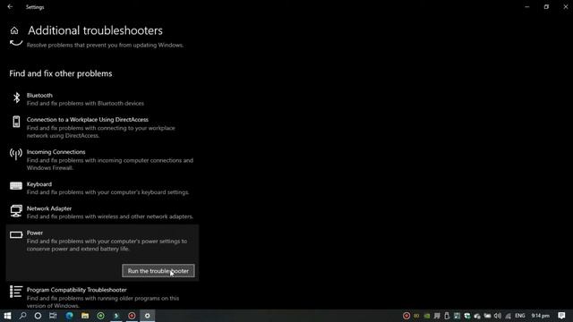Screen dimensions: 573x322
Task: Select the Bluetooth troubleshooter icon
Action: coord(16,97)
